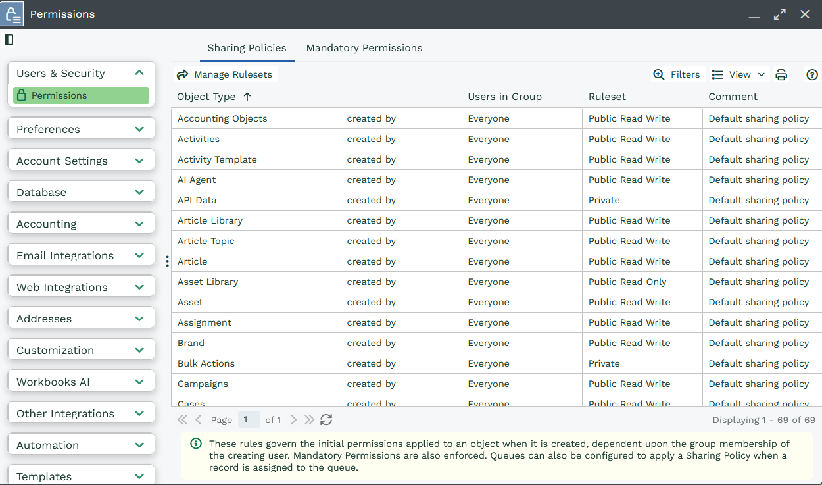Select the Sharing Policies tab

(247, 48)
